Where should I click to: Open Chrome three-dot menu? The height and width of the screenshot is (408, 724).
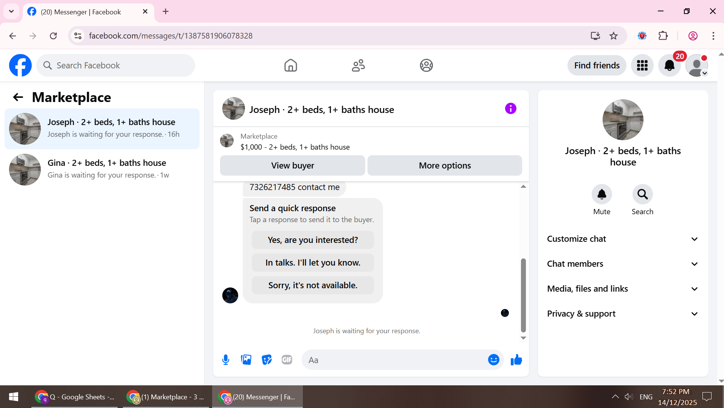coord(713,36)
